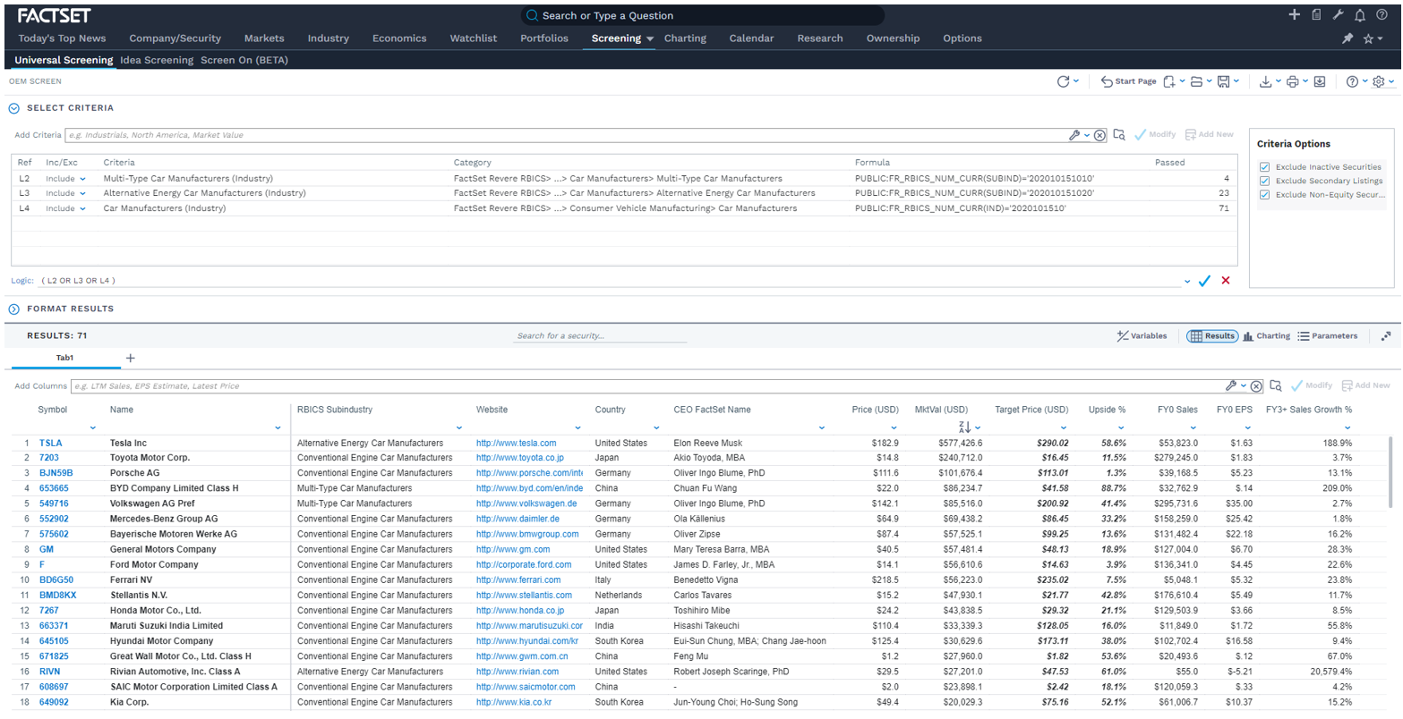Expand the Format Results section
This screenshot has width=1403, height=719.
14,309
